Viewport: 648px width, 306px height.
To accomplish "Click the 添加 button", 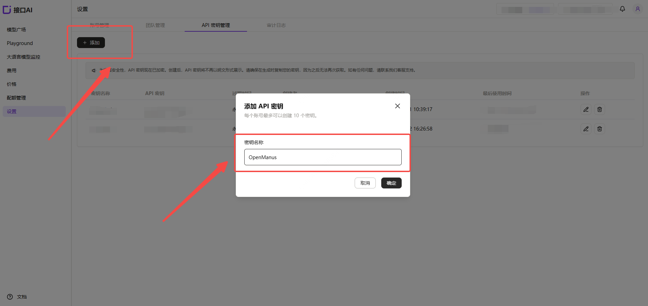I will click(x=91, y=43).
